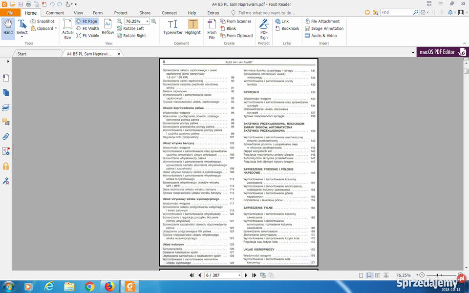Switch to the Start tab
The height and width of the screenshot is (293, 469).
tap(22, 54)
